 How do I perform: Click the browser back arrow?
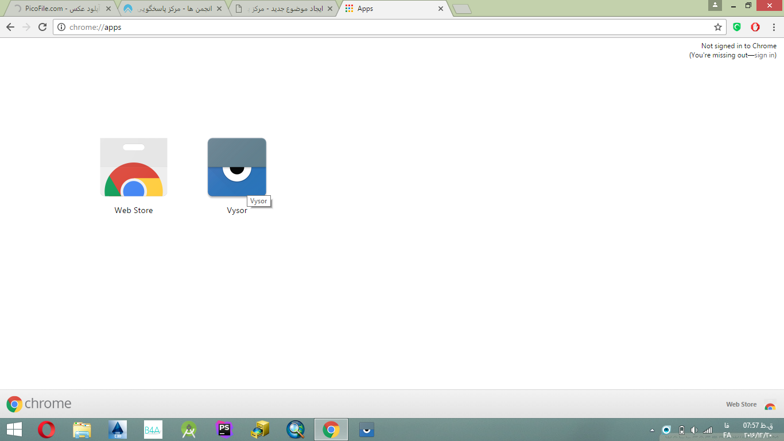click(x=10, y=27)
